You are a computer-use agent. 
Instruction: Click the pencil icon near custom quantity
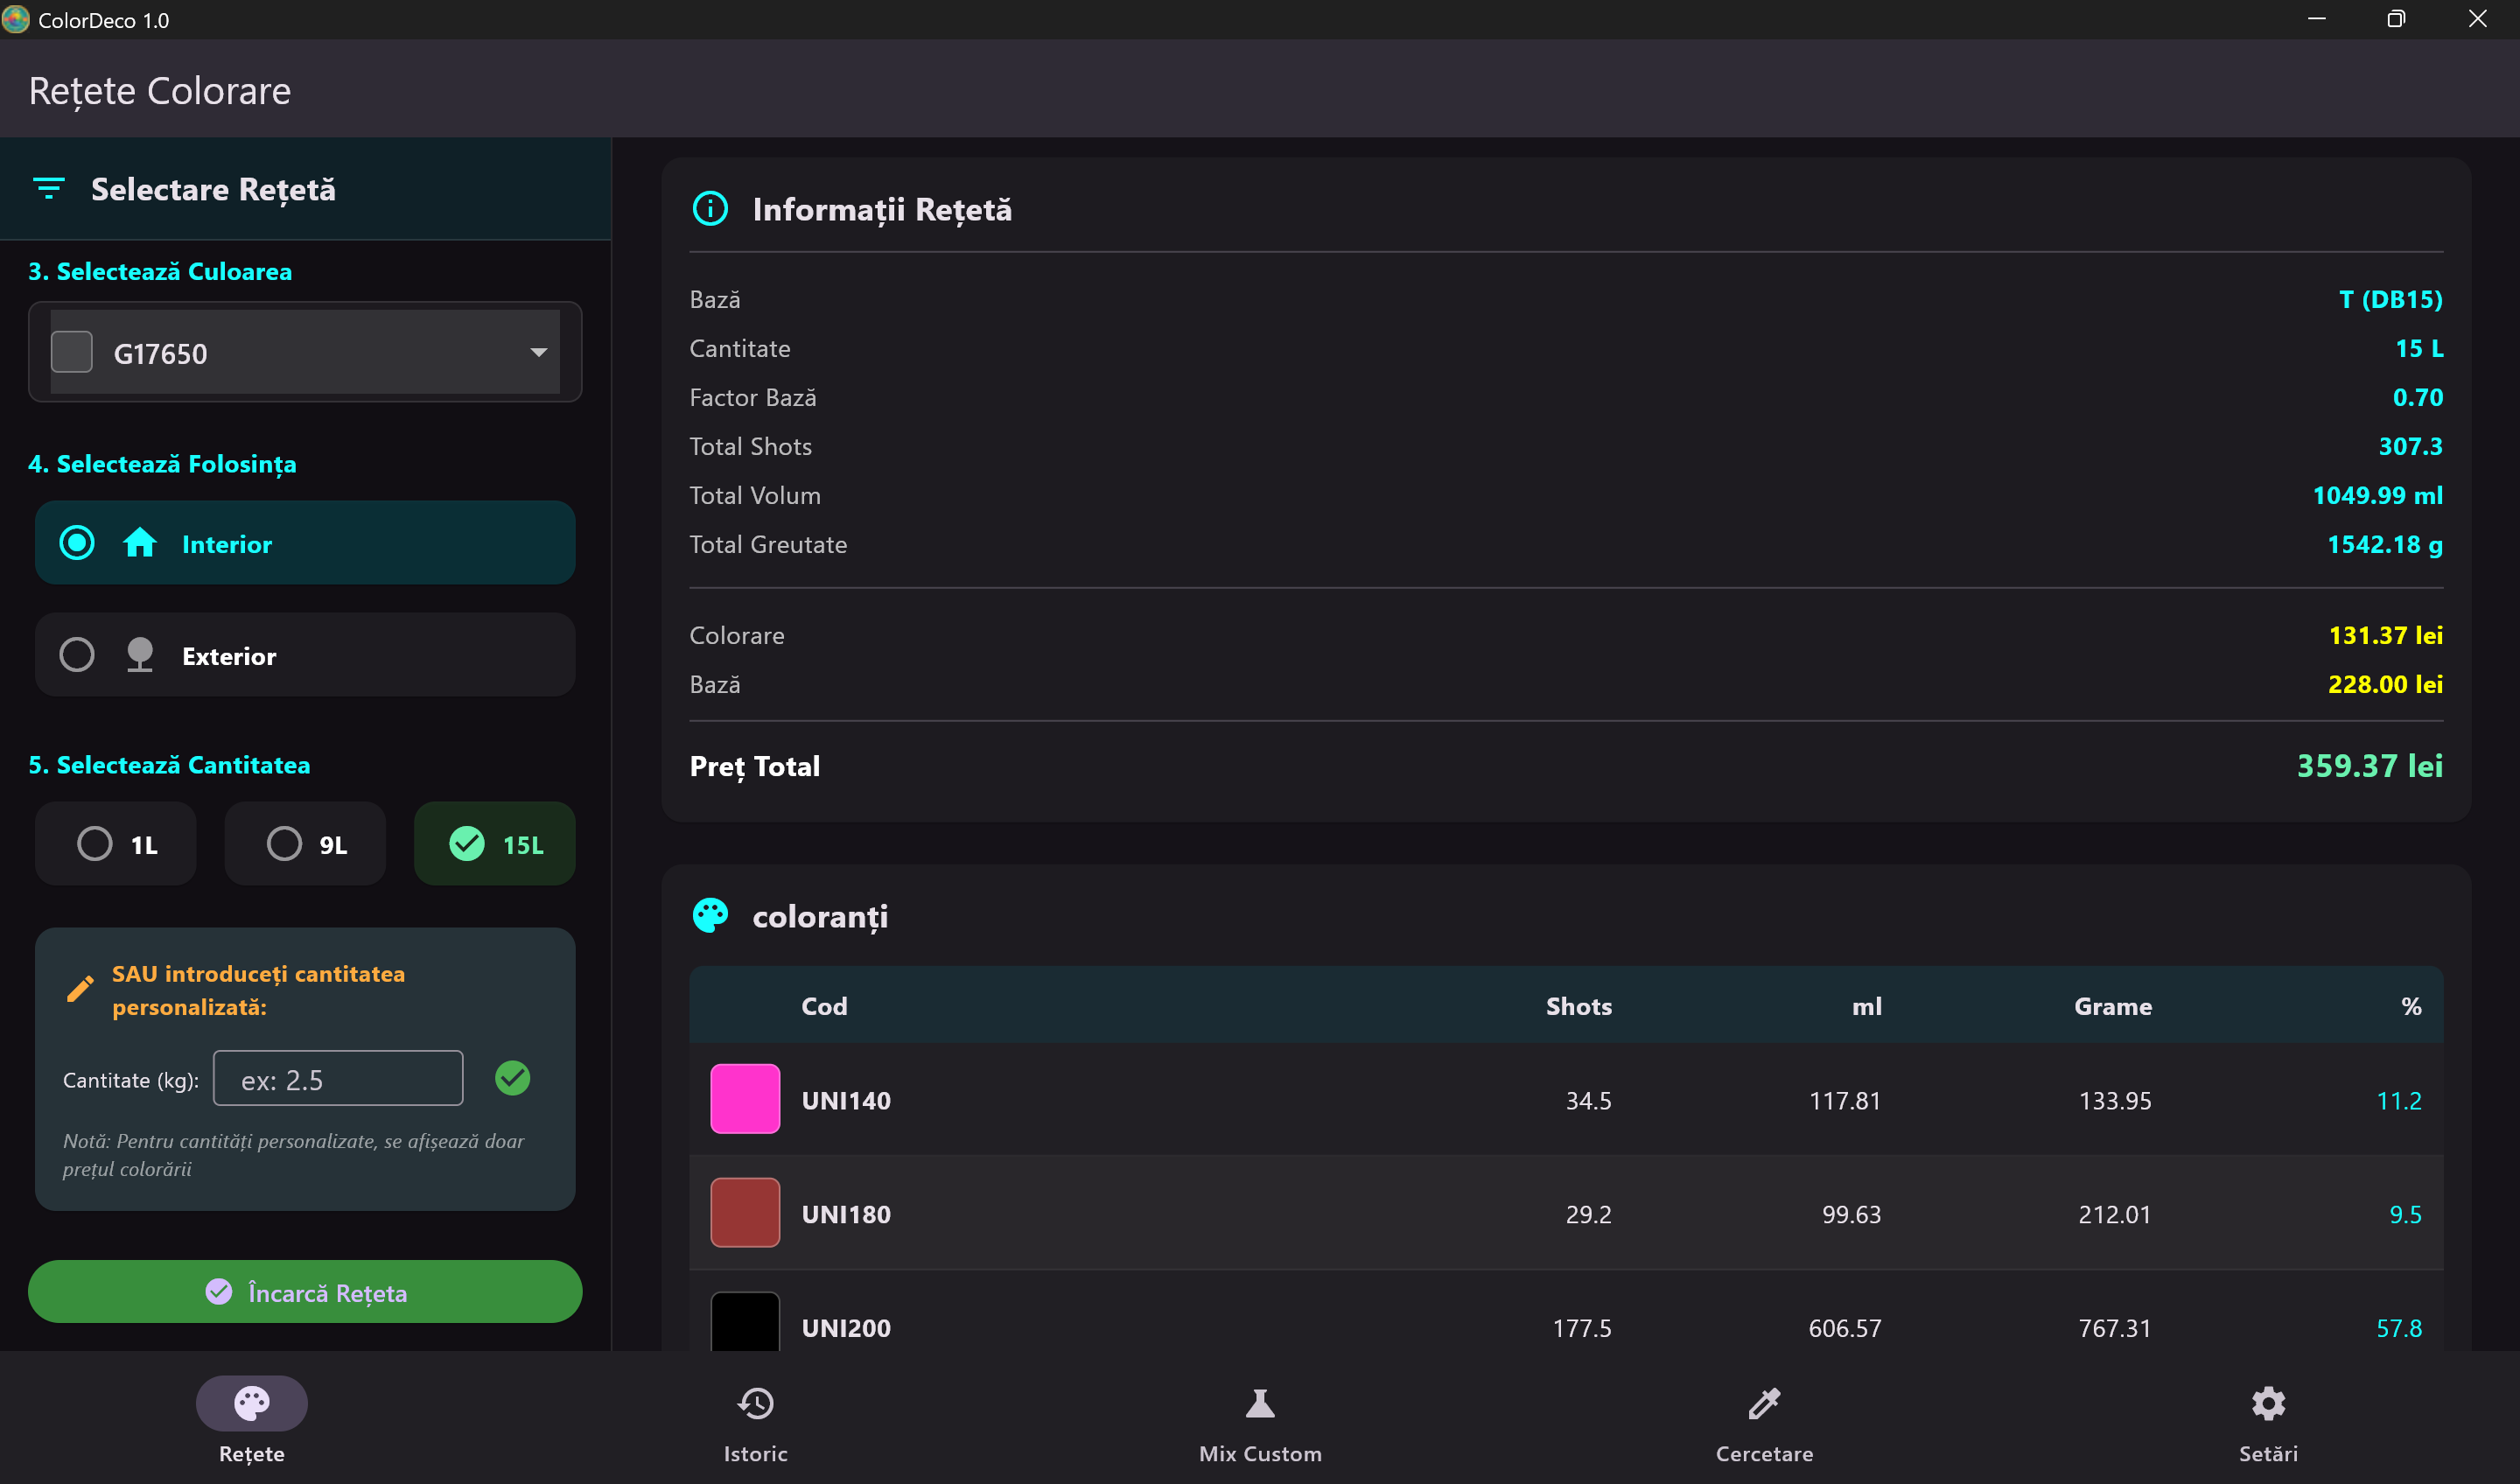80,989
